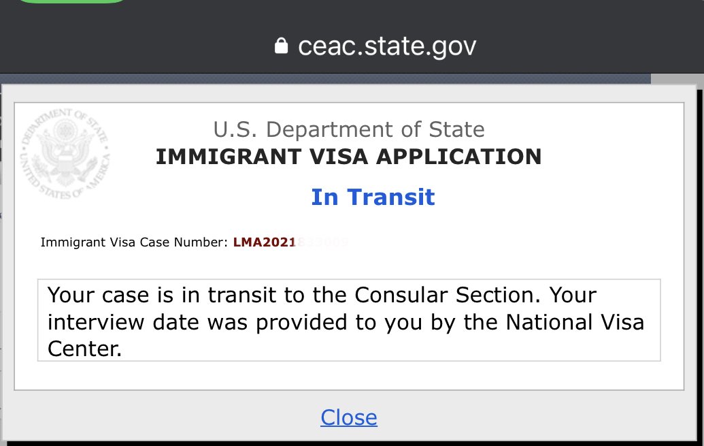Click the Immigrant Visa Case Number label
Viewport: 704px width, 446px height.
click(134, 242)
